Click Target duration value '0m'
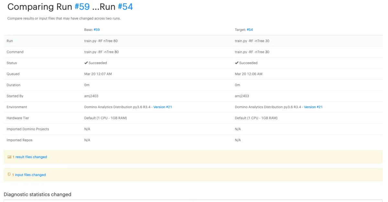Viewport: 388px width, 202px height. (238, 85)
